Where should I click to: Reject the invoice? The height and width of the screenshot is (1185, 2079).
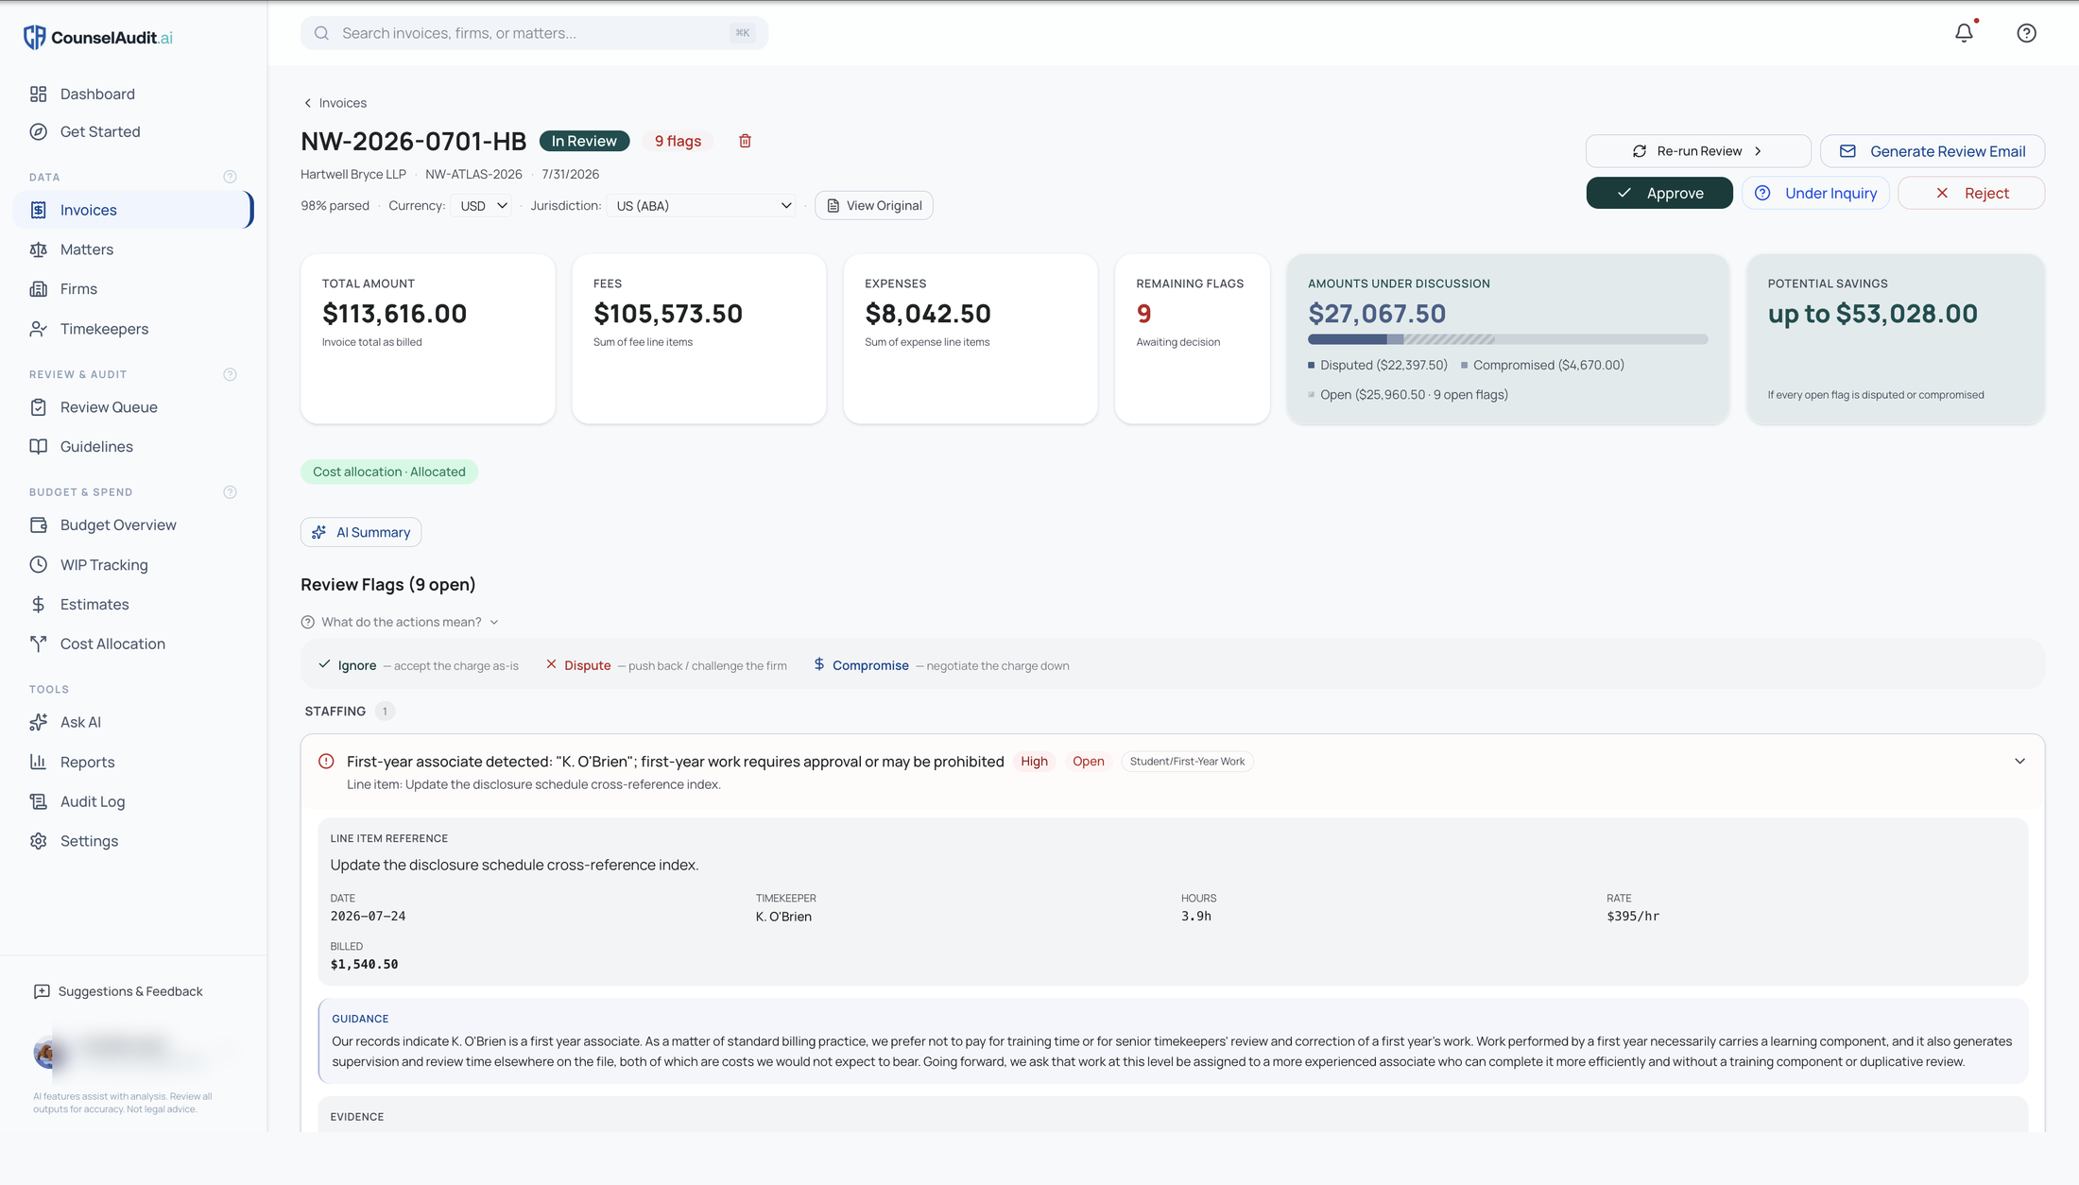[1971, 193]
